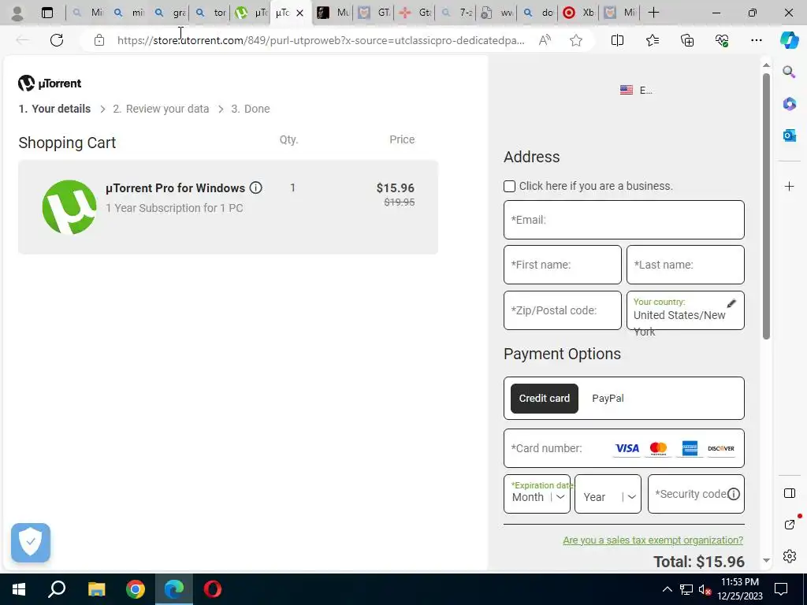Open network icon in system tray
807x605 pixels.
coord(686,589)
